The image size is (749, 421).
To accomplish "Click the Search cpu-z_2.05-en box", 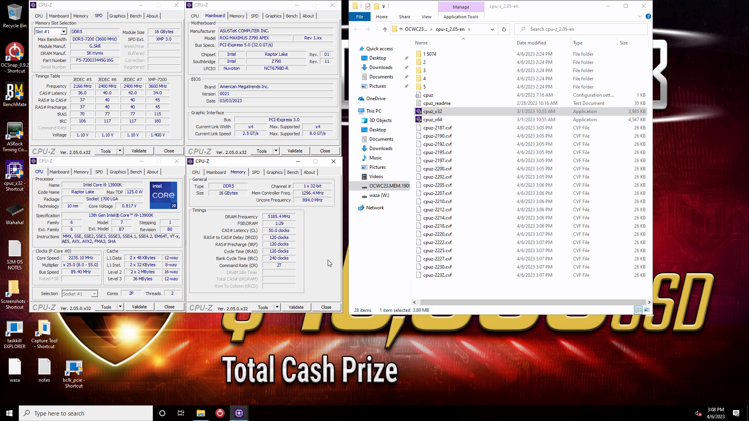I will (x=581, y=29).
